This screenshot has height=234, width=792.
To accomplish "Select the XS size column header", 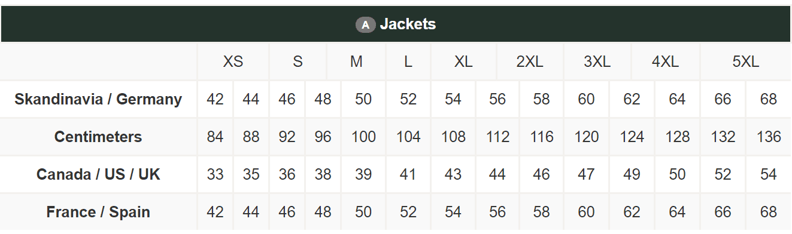I will pyautogui.click(x=233, y=61).
